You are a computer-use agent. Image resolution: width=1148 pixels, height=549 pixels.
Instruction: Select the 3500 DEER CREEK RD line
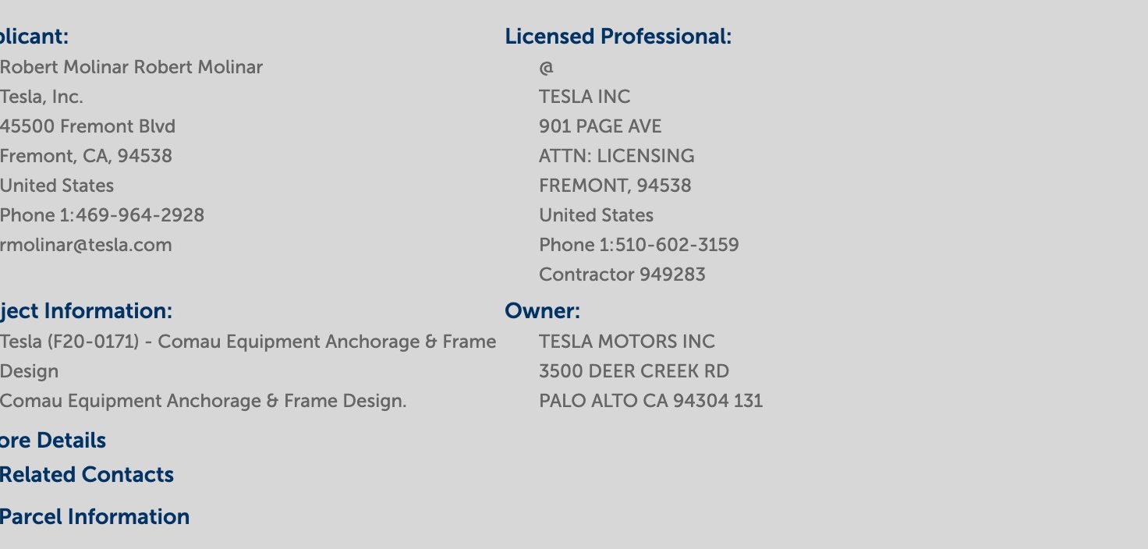[x=634, y=371]
